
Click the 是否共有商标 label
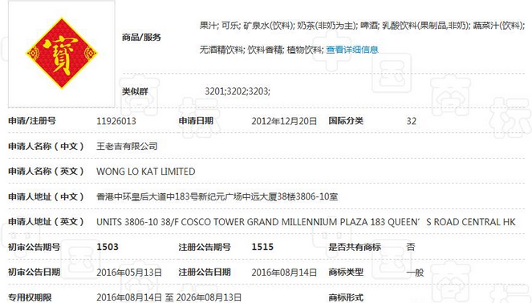pyautogui.click(x=355, y=247)
